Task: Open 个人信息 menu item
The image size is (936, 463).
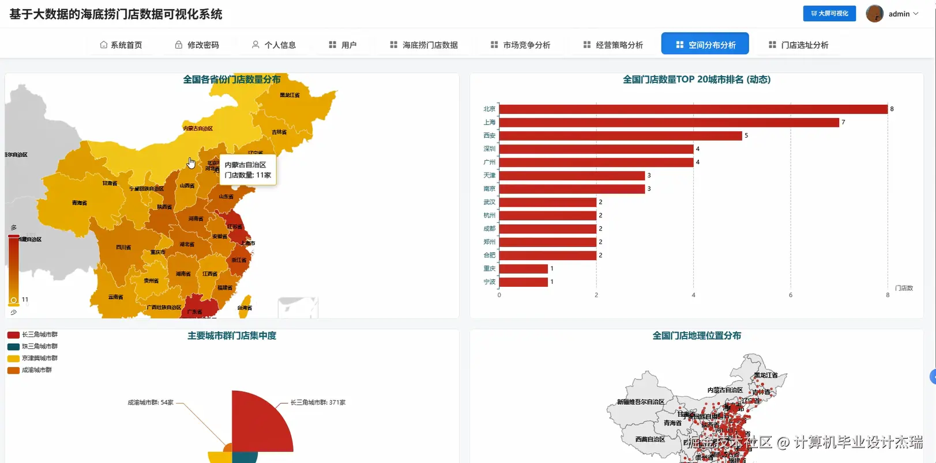Action: point(274,44)
